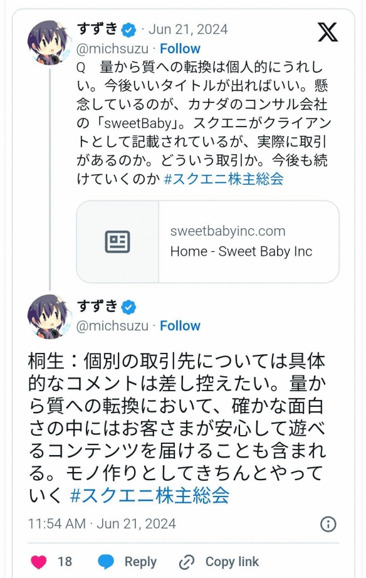
Task: Click the like count showing 18
Action: click(65, 562)
